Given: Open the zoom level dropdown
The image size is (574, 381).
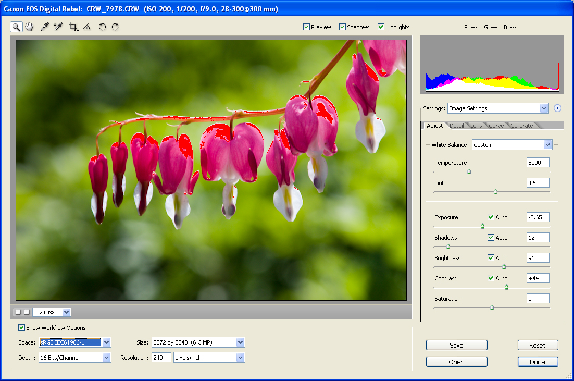Looking at the screenshot, I should tap(66, 312).
